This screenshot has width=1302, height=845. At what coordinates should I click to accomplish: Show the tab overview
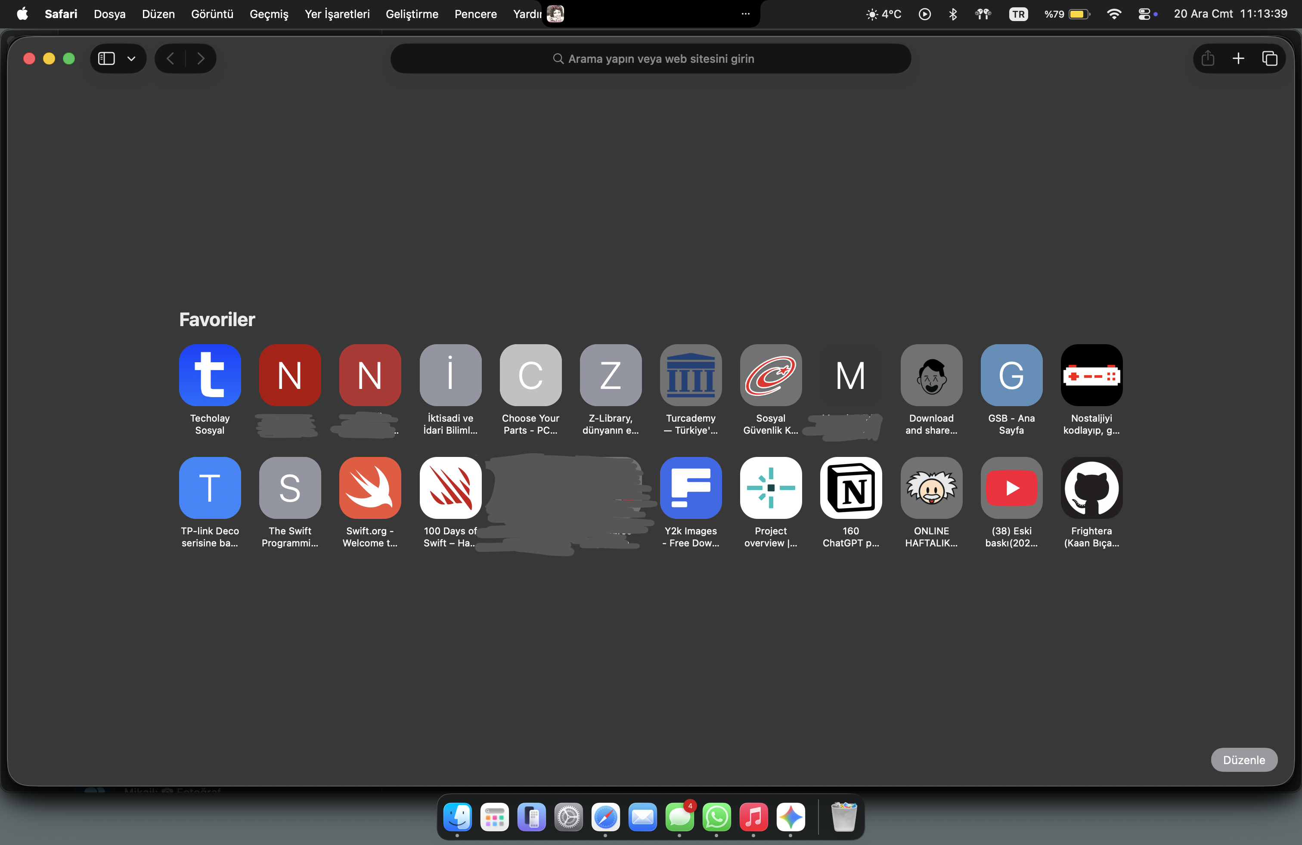pos(1270,59)
